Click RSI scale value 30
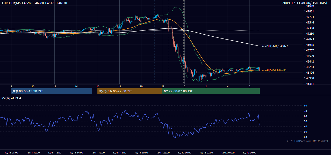Viewport: 331px width, 155px height. [305, 132]
